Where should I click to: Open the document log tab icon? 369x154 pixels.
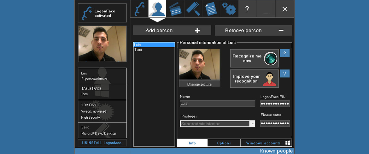(x=211, y=9)
